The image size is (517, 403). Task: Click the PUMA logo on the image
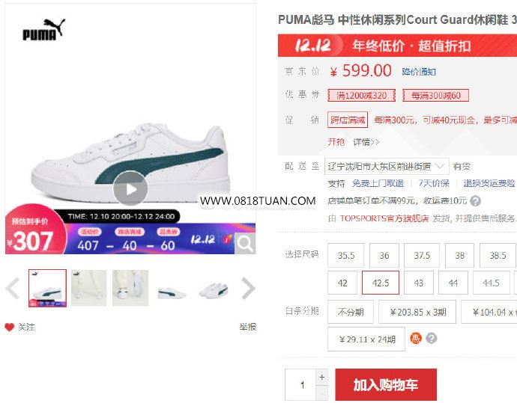[43, 30]
